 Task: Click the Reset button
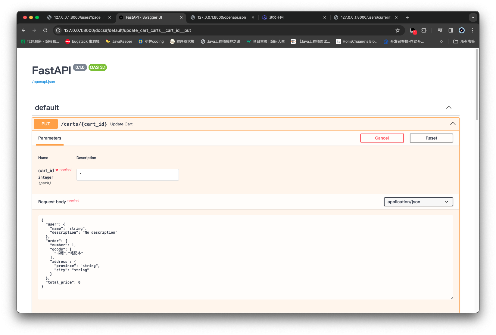pos(432,138)
